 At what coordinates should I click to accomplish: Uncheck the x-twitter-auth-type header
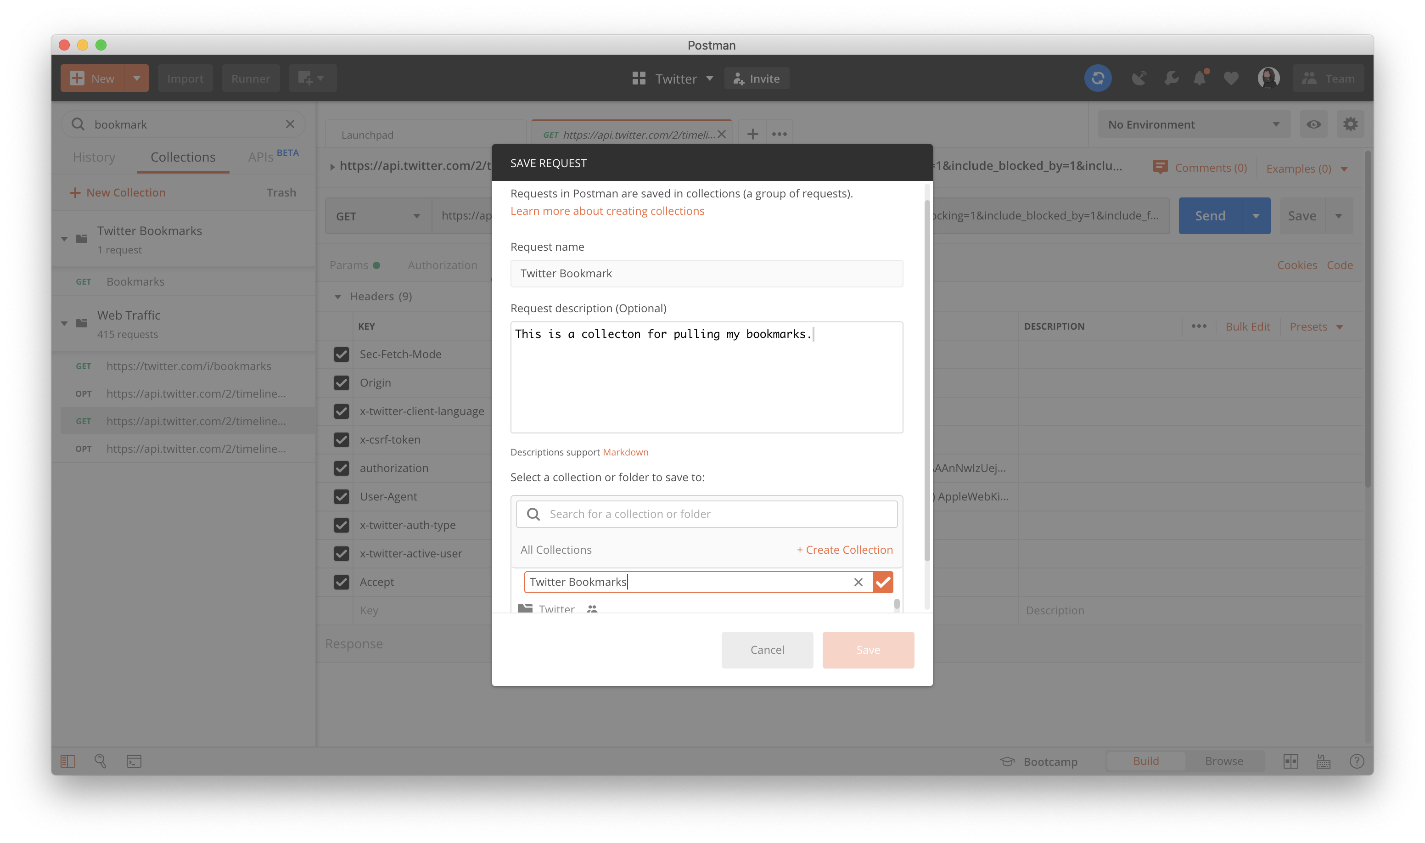point(342,524)
